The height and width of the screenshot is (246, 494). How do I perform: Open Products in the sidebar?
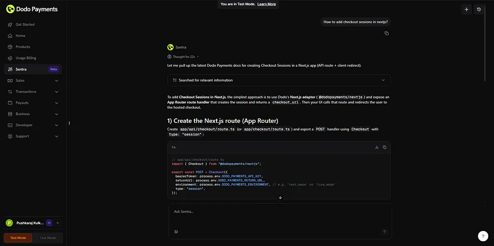pos(23,47)
